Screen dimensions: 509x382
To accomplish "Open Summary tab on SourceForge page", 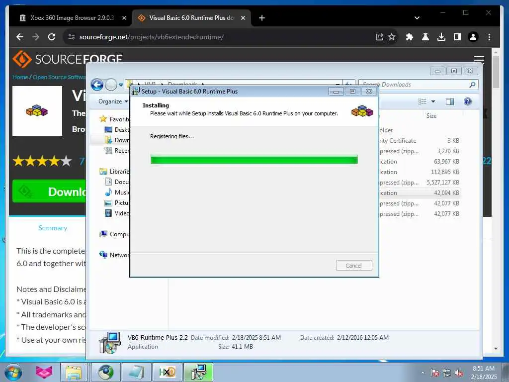I will (x=53, y=228).
